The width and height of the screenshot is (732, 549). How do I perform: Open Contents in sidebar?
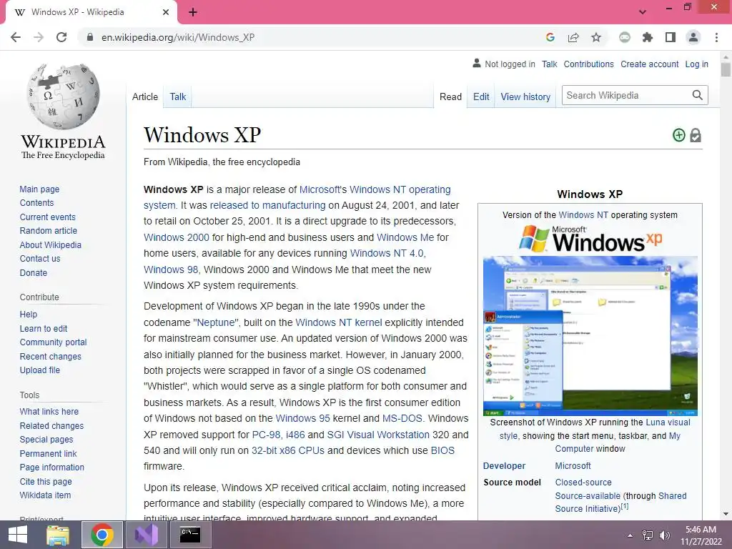[x=36, y=202]
